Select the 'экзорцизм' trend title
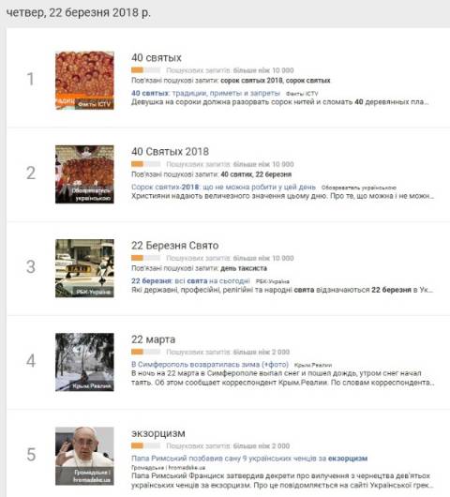This screenshot has height=497, width=450. (x=158, y=433)
